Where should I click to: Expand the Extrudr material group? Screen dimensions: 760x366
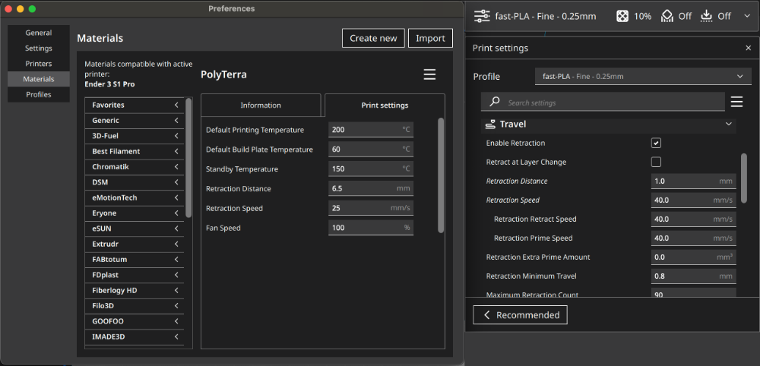point(135,244)
